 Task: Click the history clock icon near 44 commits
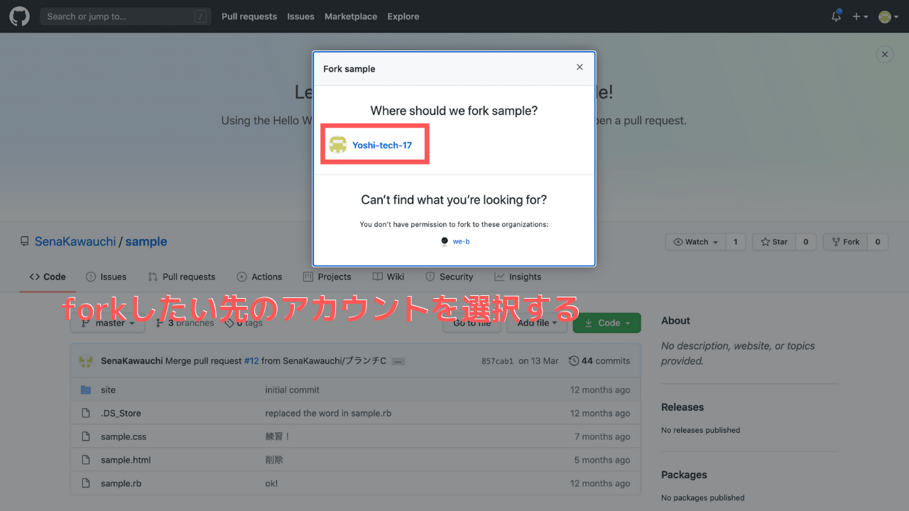(x=574, y=361)
